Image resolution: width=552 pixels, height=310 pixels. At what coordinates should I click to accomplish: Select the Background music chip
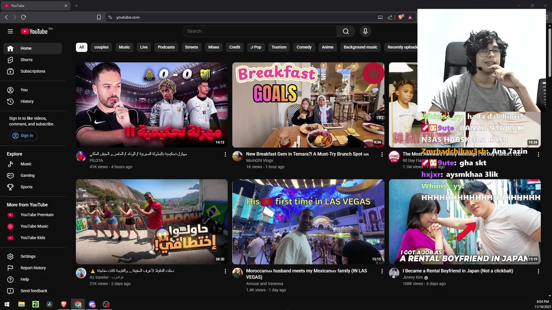click(x=361, y=47)
